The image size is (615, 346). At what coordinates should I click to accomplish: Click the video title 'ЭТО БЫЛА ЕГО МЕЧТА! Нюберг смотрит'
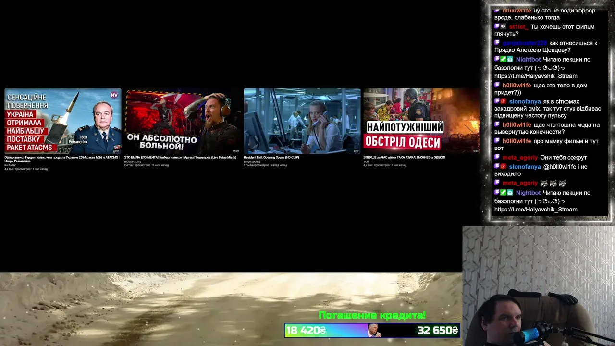coord(180,157)
